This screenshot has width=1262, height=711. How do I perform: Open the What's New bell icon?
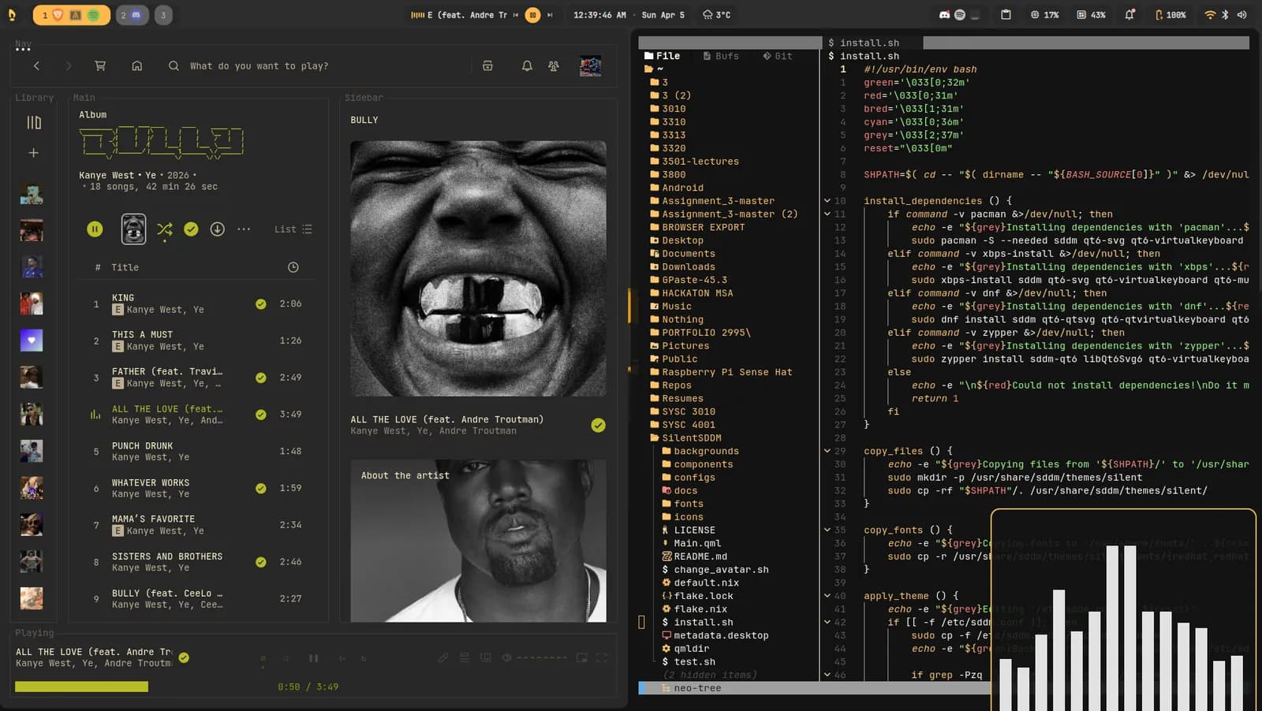click(527, 66)
